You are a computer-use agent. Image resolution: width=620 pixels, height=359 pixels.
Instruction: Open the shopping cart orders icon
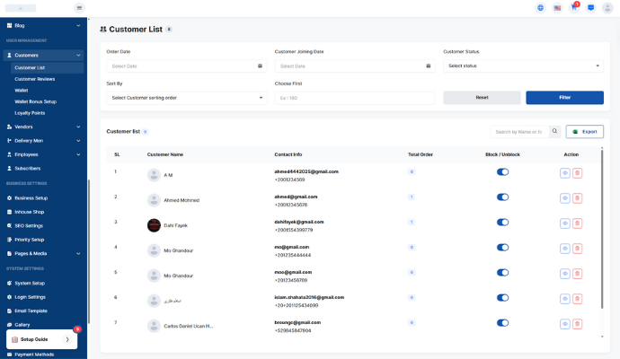point(574,8)
